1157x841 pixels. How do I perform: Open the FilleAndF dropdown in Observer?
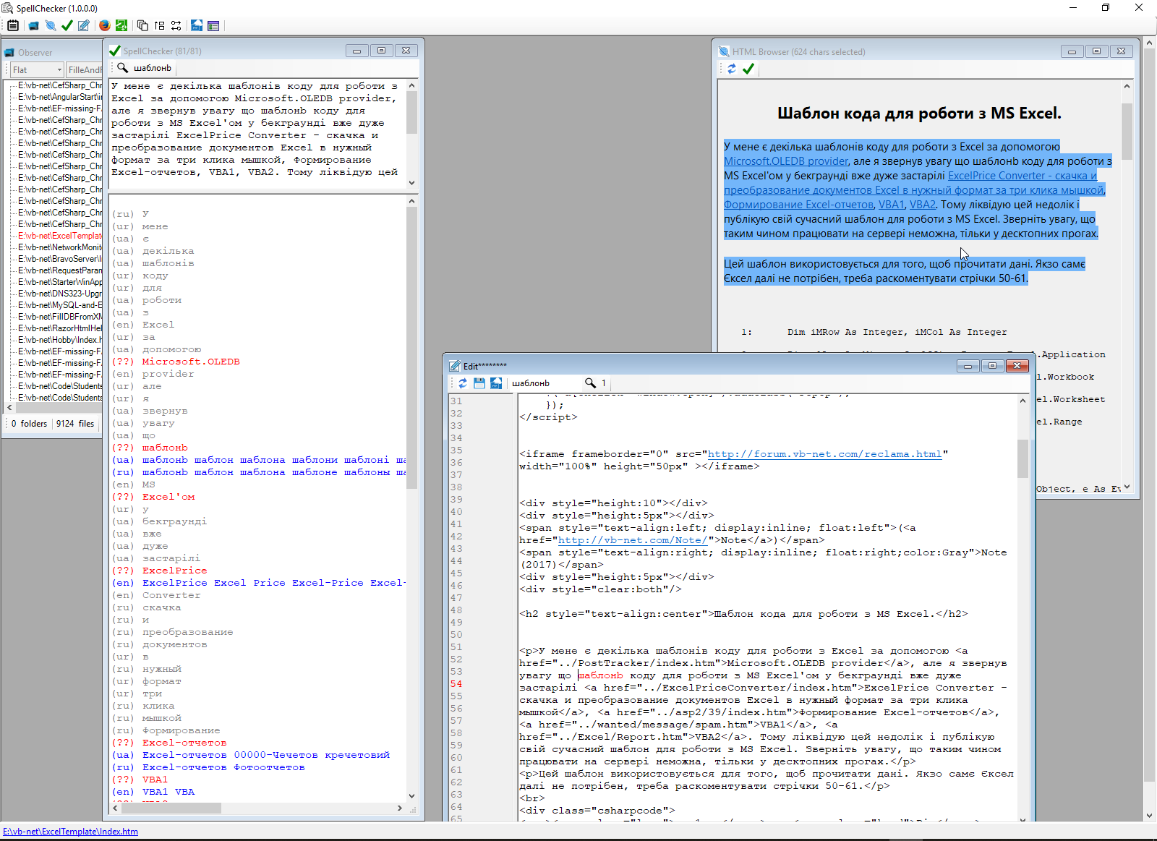pyautogui.click(x=85, y=69)
